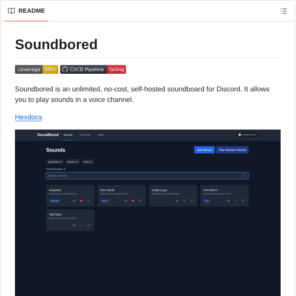Switch to the Stats nav tab
296x296 pixels.
pos(101,135)
